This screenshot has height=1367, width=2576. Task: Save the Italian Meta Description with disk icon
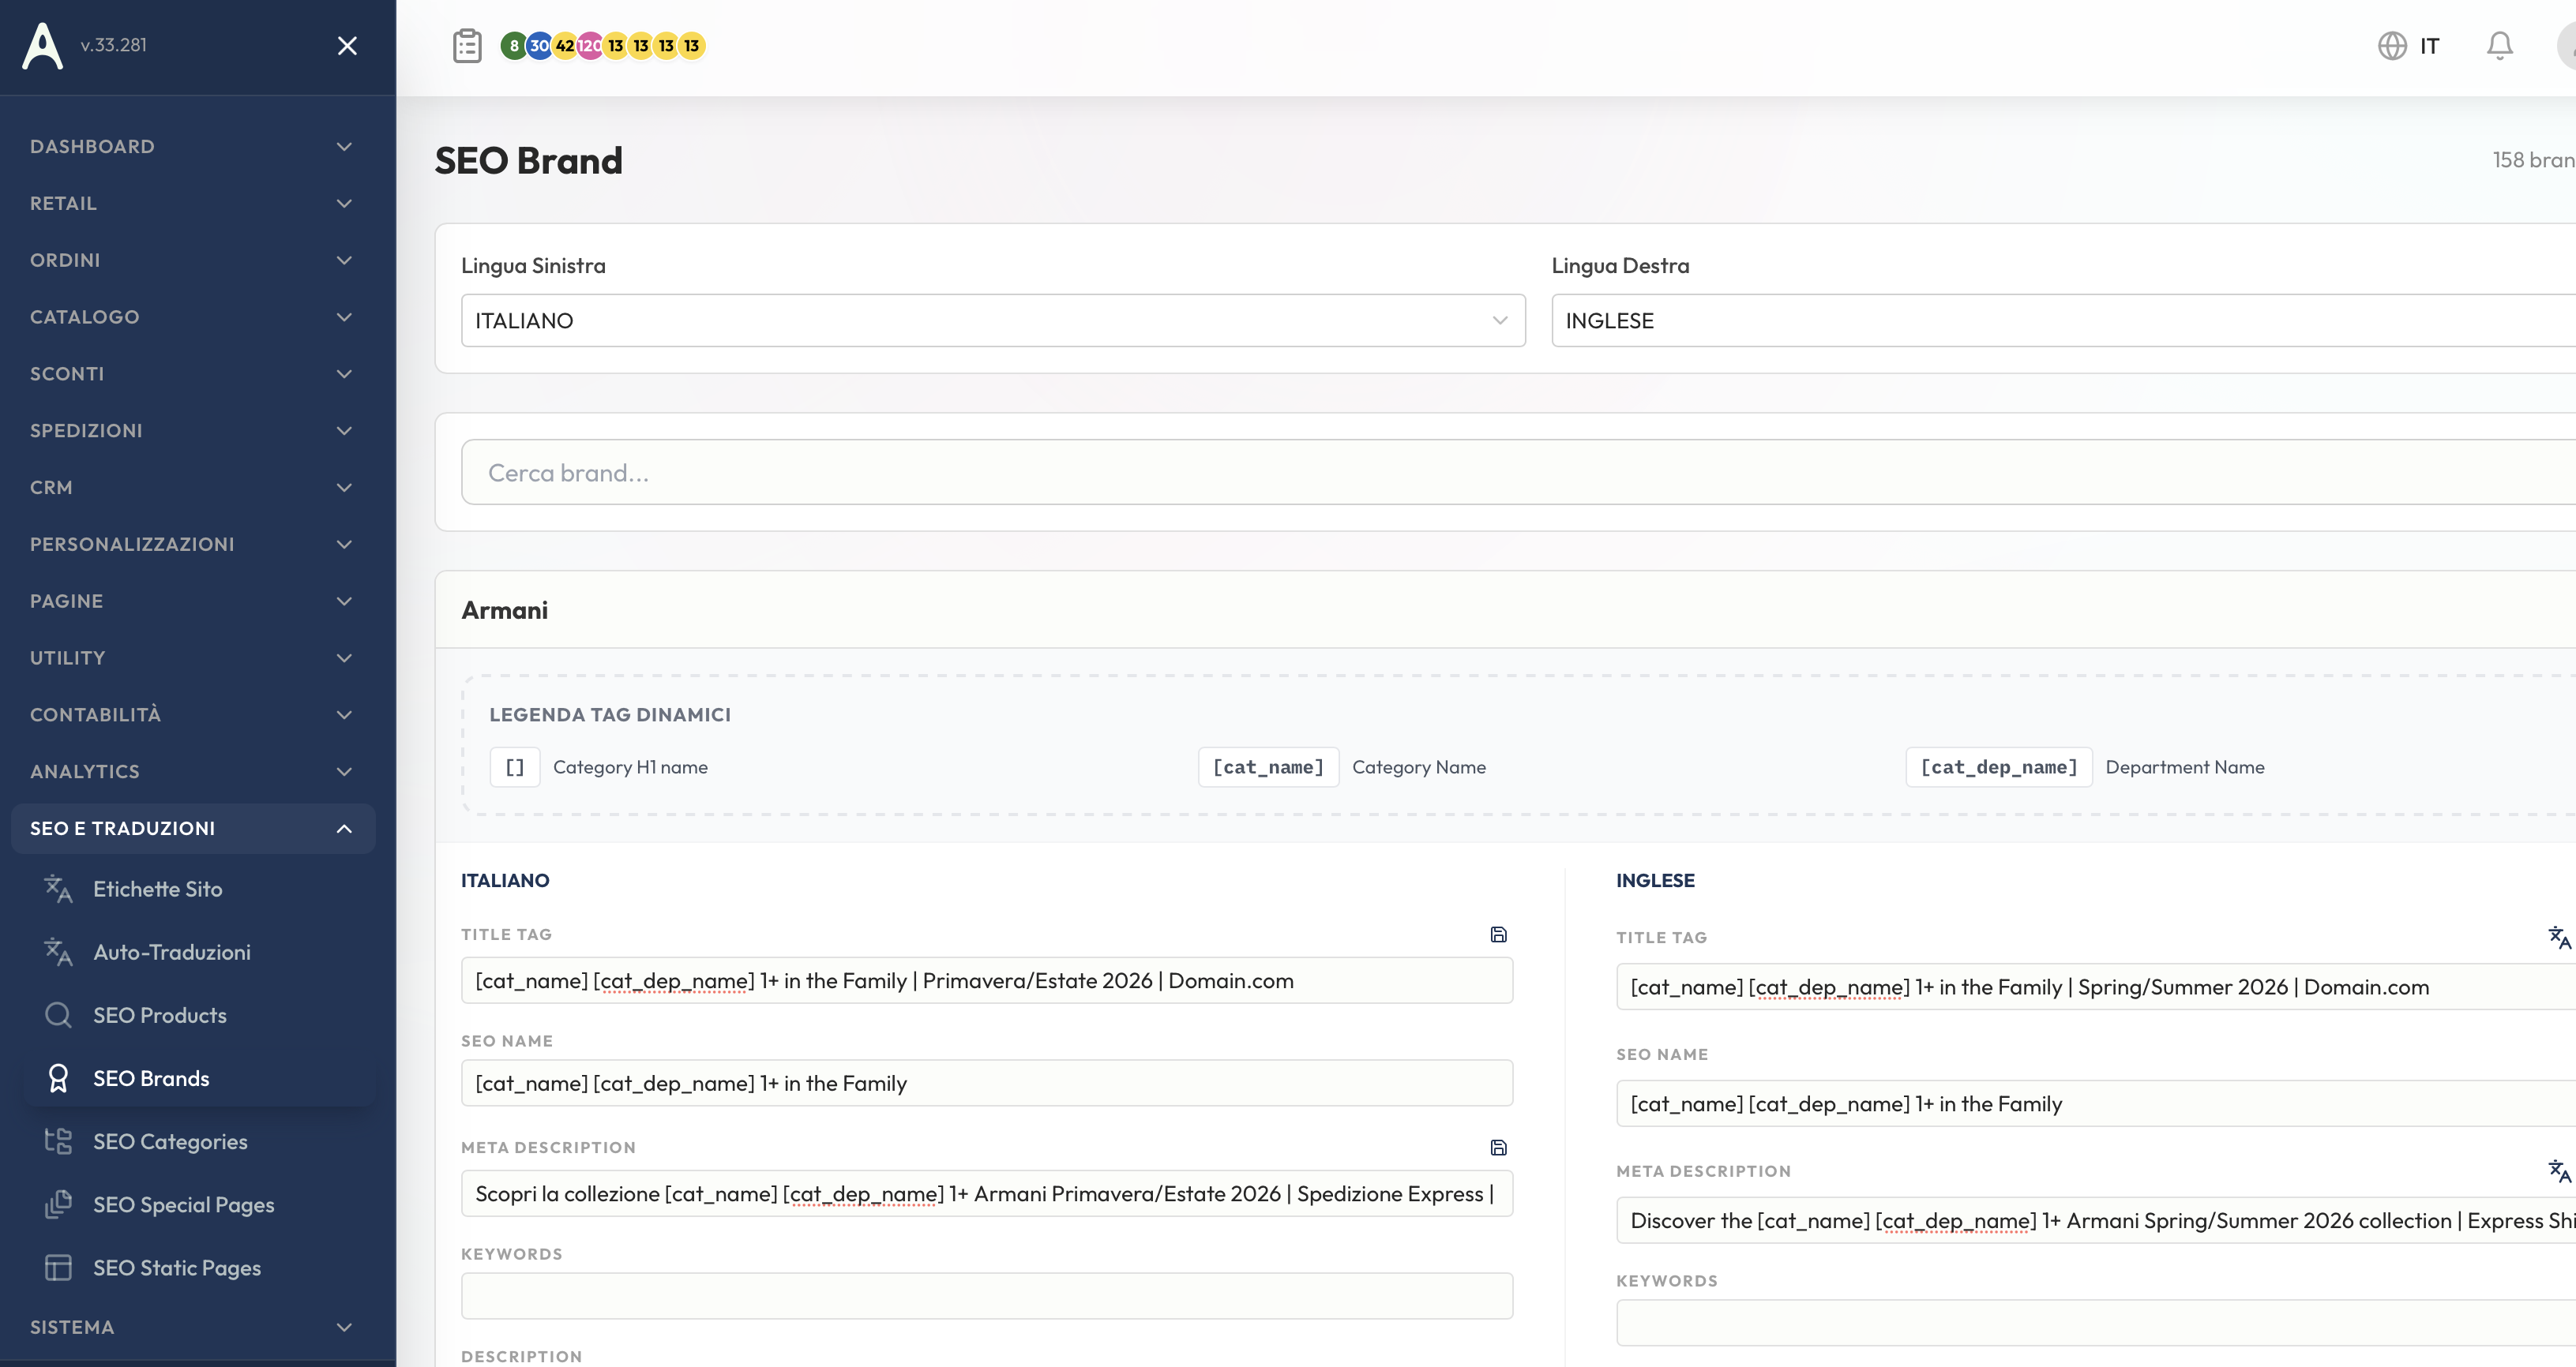[1498, 1147]
